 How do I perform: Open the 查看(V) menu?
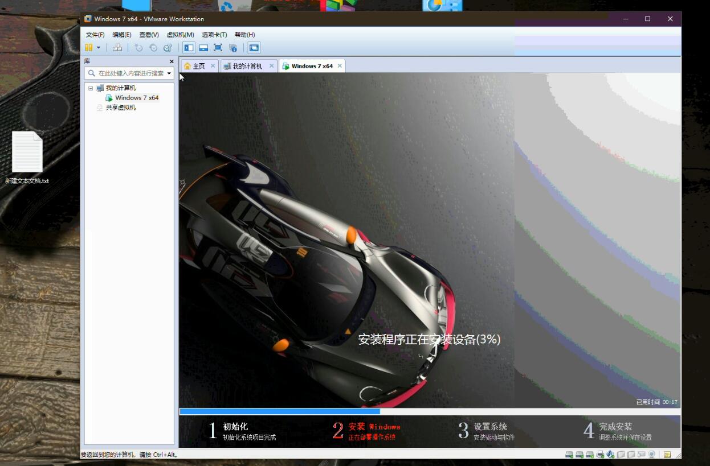click(149, 35)
